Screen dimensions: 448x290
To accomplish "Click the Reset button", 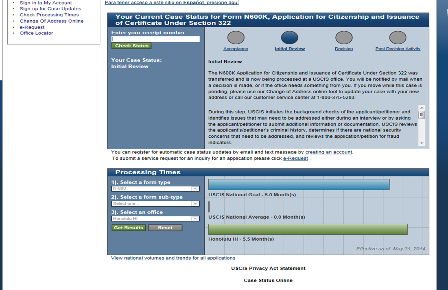I will pyautogui.click(x=165, y=228).
